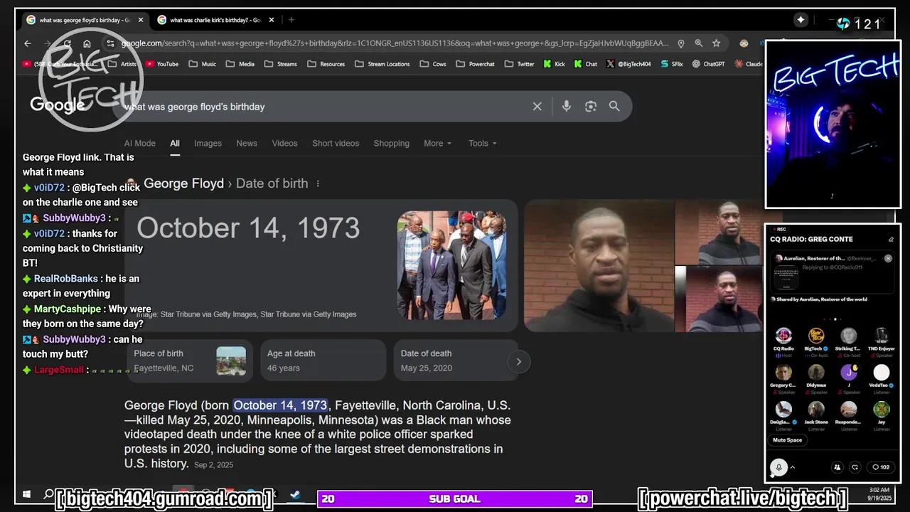Viewport: 910px width, 512px height.
Task: Expand microphone options caret in Space
Action: [793, 467]
